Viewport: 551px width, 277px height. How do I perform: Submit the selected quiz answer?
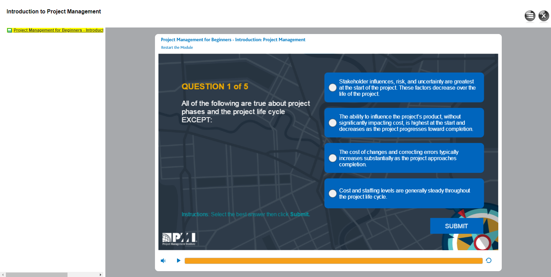(456, 226)
